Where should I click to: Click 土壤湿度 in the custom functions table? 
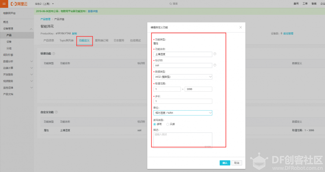click(65, 130)
